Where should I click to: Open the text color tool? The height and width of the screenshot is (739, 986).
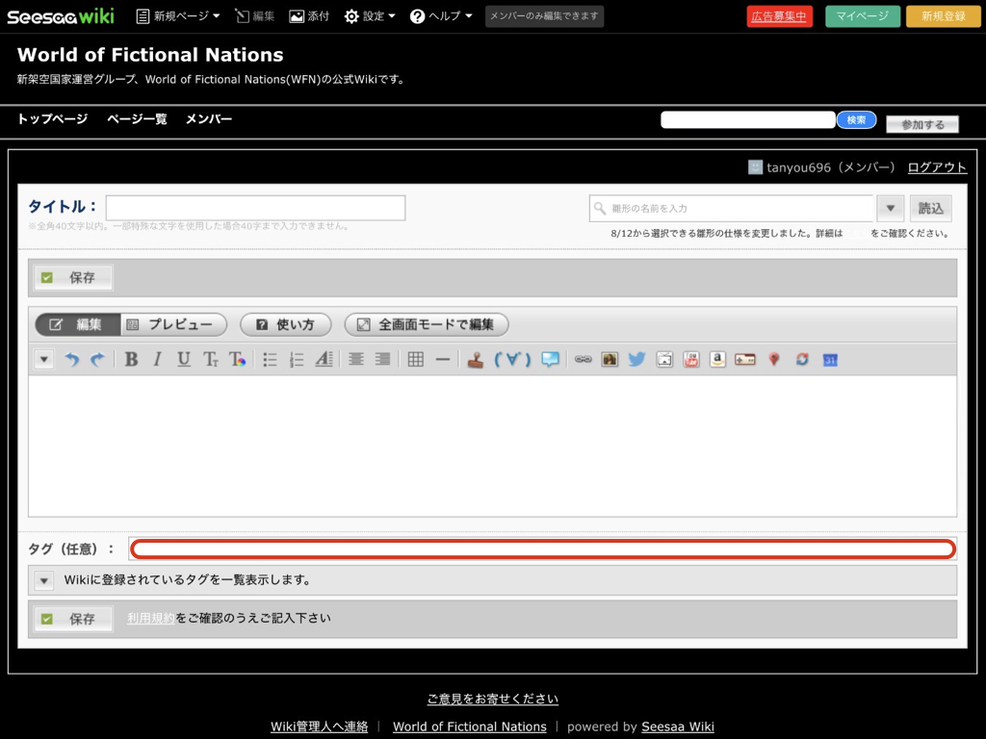[237, 360]
